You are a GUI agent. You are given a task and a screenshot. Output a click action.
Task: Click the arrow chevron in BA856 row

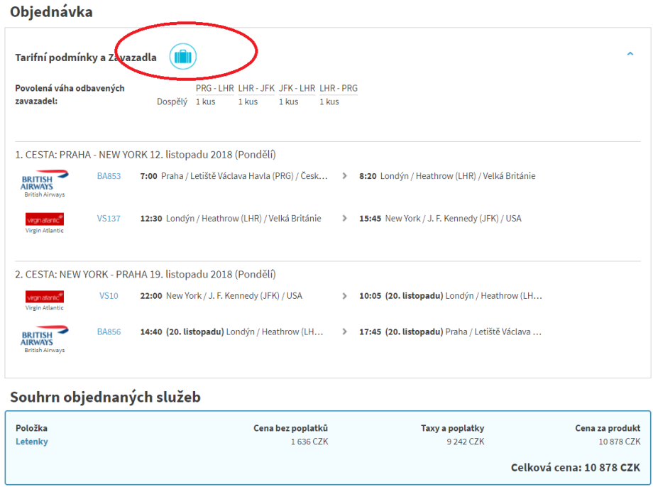coord(345,332)
